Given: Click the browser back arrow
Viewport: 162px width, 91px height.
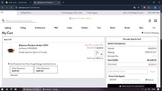Looking at the screenshot, I should click(3, 8).
